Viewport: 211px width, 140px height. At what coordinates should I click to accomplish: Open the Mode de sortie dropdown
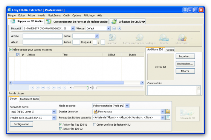[127, 106]
